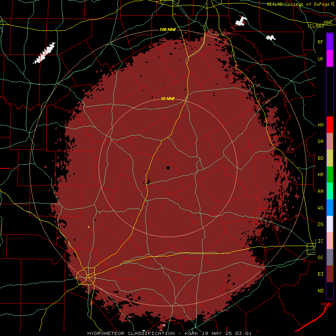Click the white echo blob near top right
This screenshot has width=336, height=336.
coord(241,21)
